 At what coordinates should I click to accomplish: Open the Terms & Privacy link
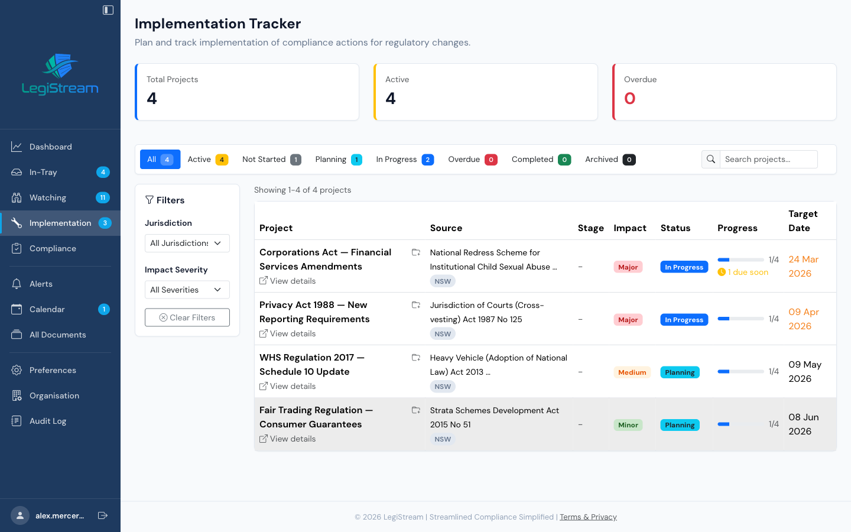(588, 517)
